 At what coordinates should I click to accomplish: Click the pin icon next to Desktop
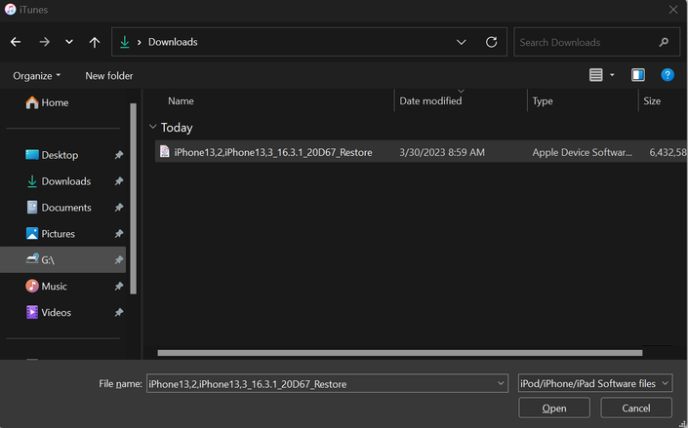coord(118,155)
